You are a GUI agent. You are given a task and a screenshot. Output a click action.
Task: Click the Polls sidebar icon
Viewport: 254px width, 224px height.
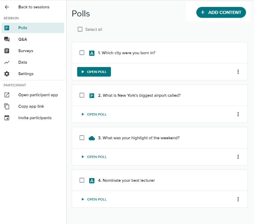pyautogui.click(x=7, y=28)
